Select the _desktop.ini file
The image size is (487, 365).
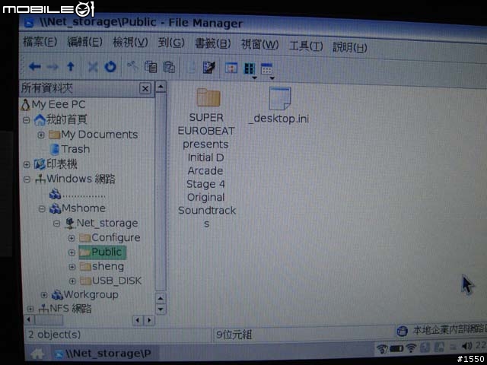click(279, 106)
